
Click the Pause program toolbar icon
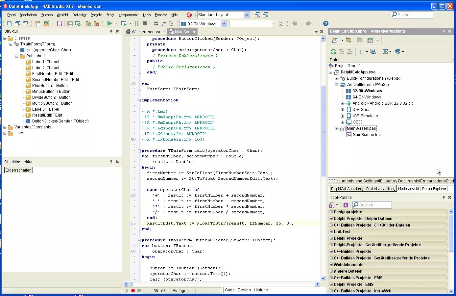click(136, 23)
